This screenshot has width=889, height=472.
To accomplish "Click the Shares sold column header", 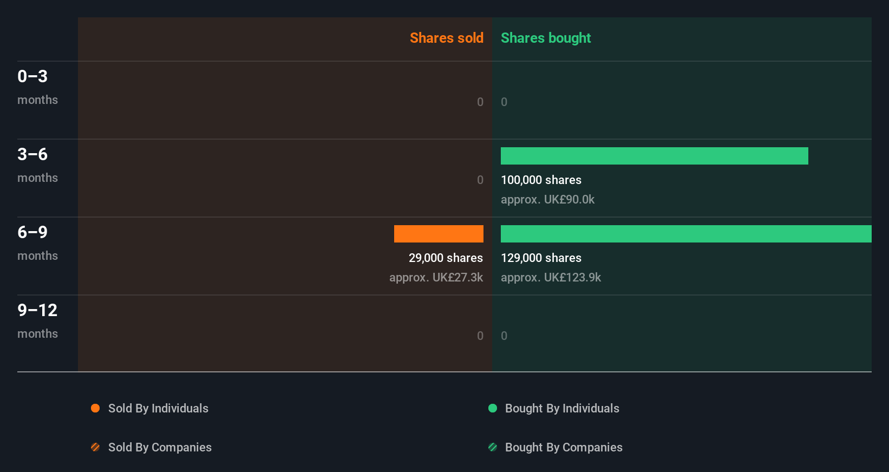I will pyautogui.click(x=447, y=38).
